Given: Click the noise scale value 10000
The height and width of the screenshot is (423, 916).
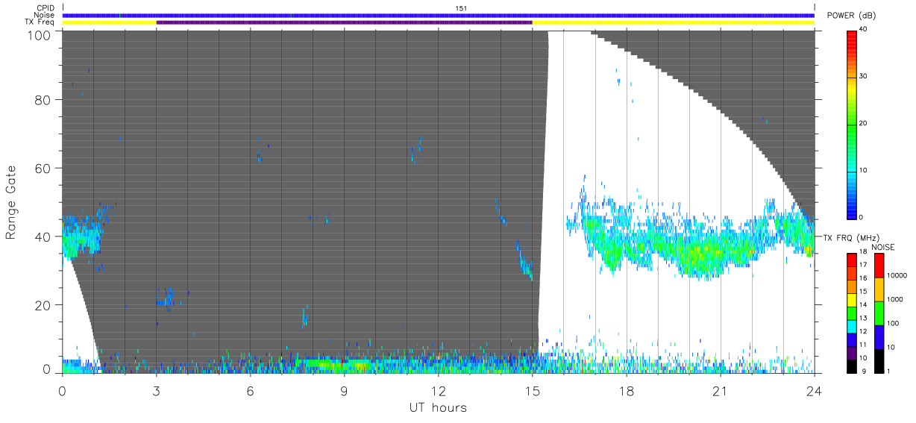Looking at the screenshot, I should point(897,275).
